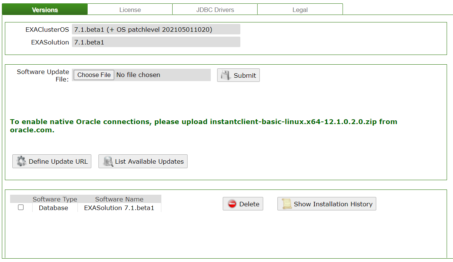
Task: Click the 'EXASolution' label beside the version field
Action: pos(50,42)
